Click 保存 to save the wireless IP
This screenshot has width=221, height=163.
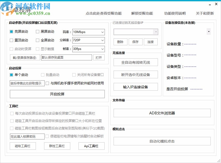coord(136,42)
